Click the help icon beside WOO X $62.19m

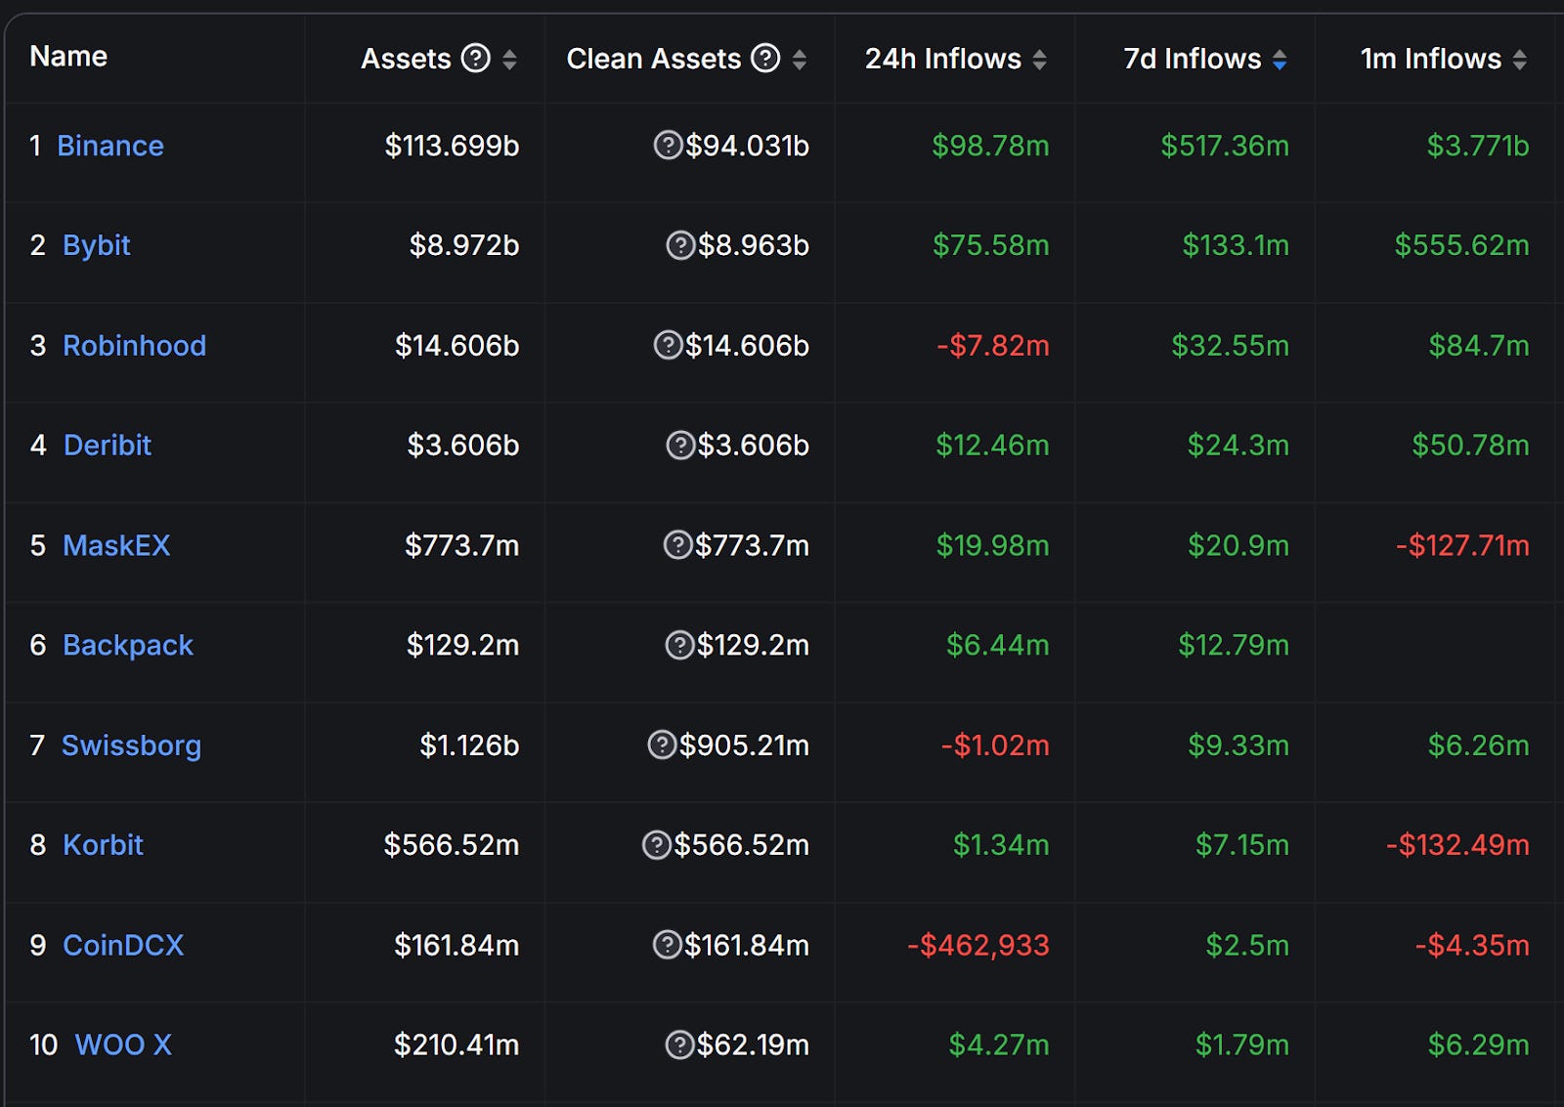(x=679, y=1044)
